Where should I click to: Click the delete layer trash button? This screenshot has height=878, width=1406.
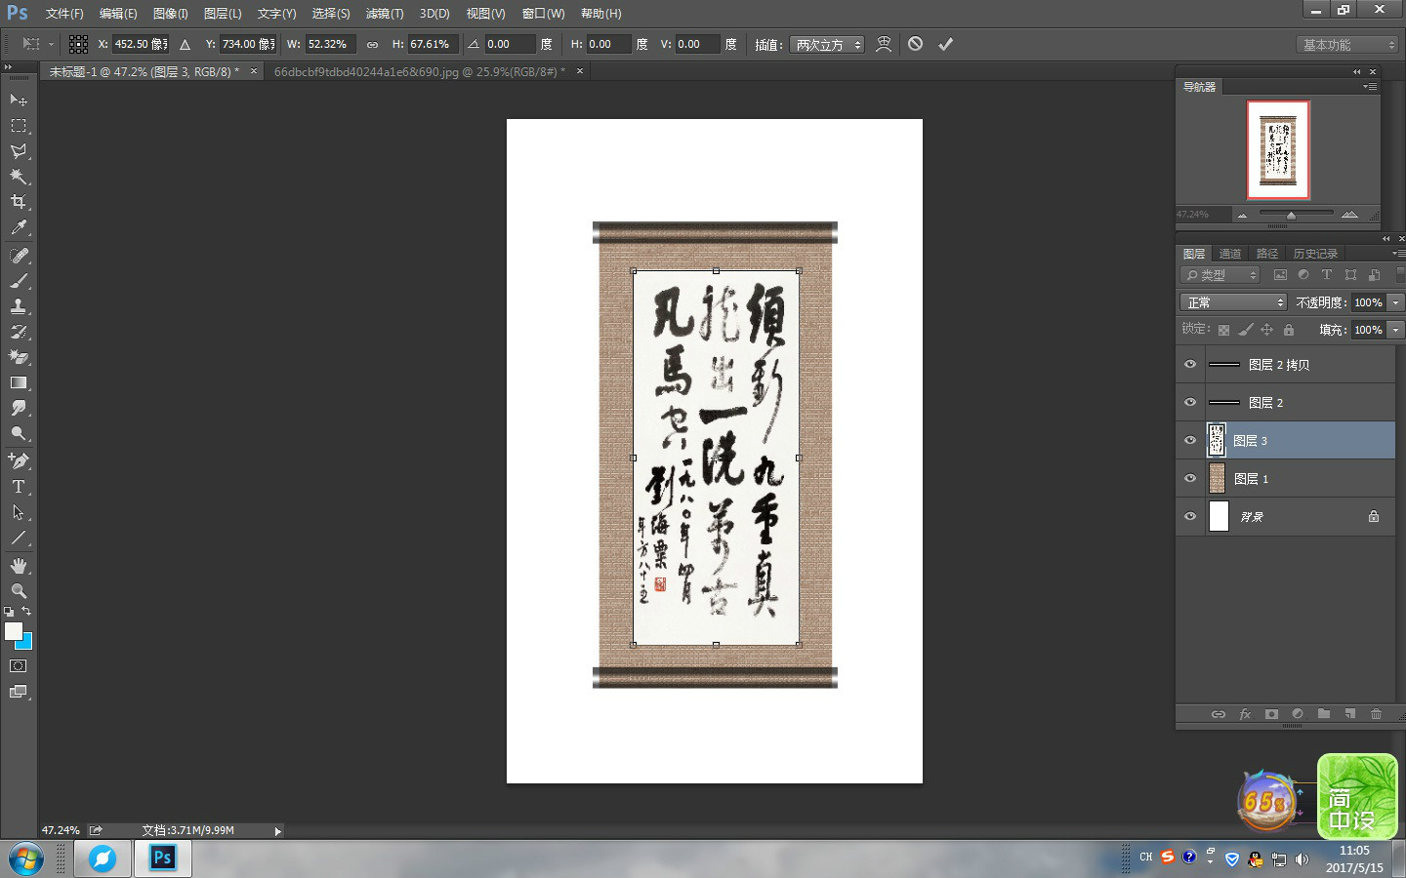[1377, 714]
